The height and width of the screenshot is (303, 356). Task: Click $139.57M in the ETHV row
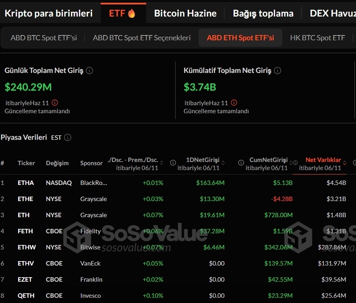278,264
